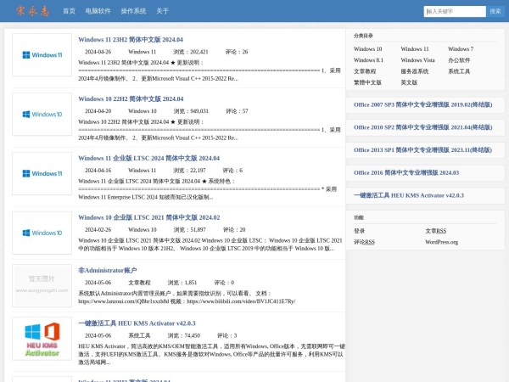Viewport: 509px width, 382px height.
Task: Open the 首页 menu item
Action: pyautogui.click(x=69, y=11)
